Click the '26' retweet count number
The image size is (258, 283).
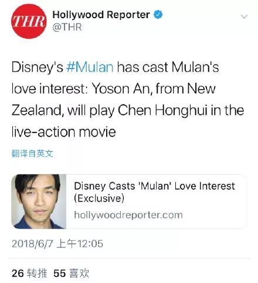click(18, 273)
